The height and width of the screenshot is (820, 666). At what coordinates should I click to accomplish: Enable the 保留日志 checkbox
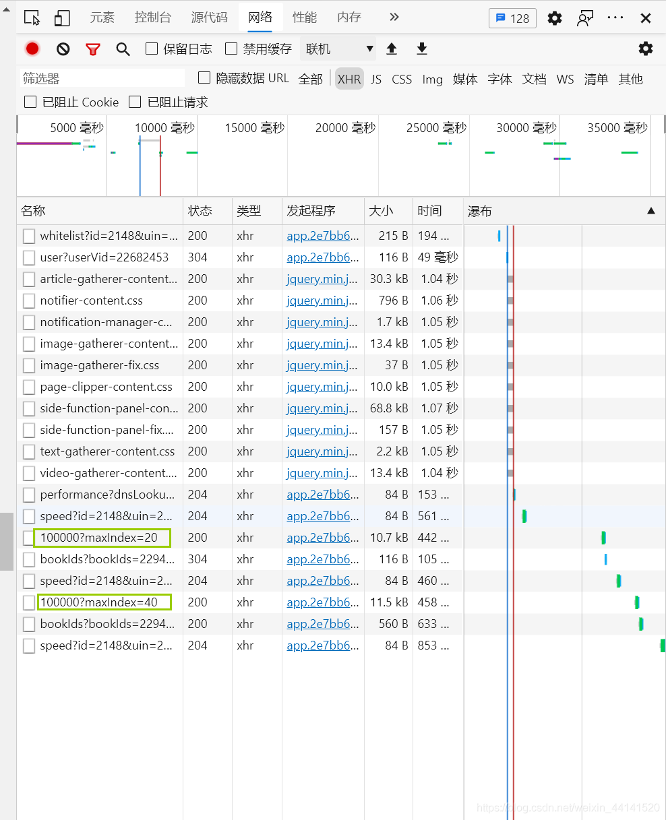tap(152, 49)
